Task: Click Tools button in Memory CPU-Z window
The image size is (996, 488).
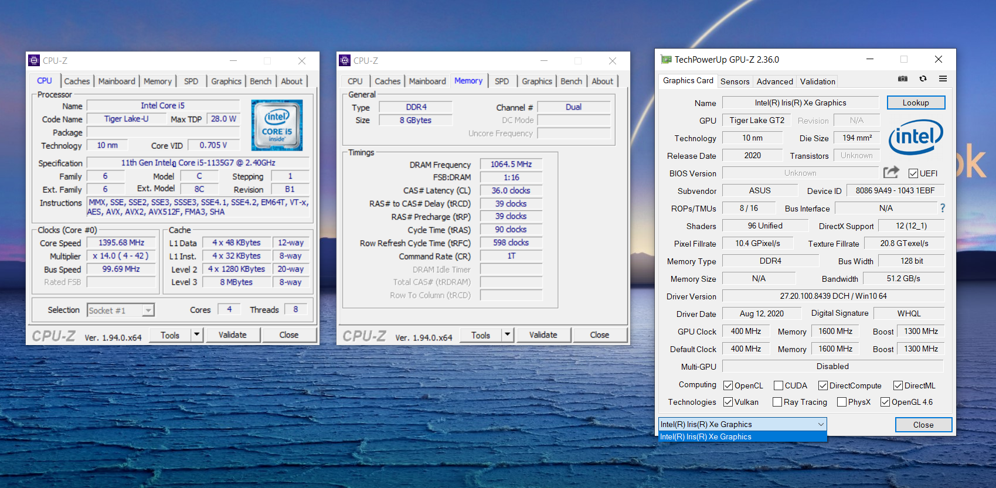Action: click(481, 335)
